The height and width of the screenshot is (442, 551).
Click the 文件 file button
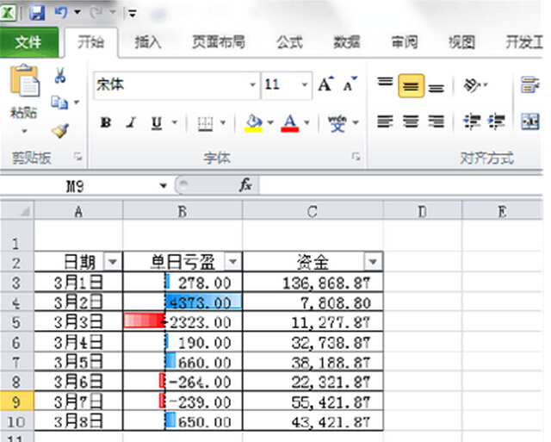pos(28,41)
